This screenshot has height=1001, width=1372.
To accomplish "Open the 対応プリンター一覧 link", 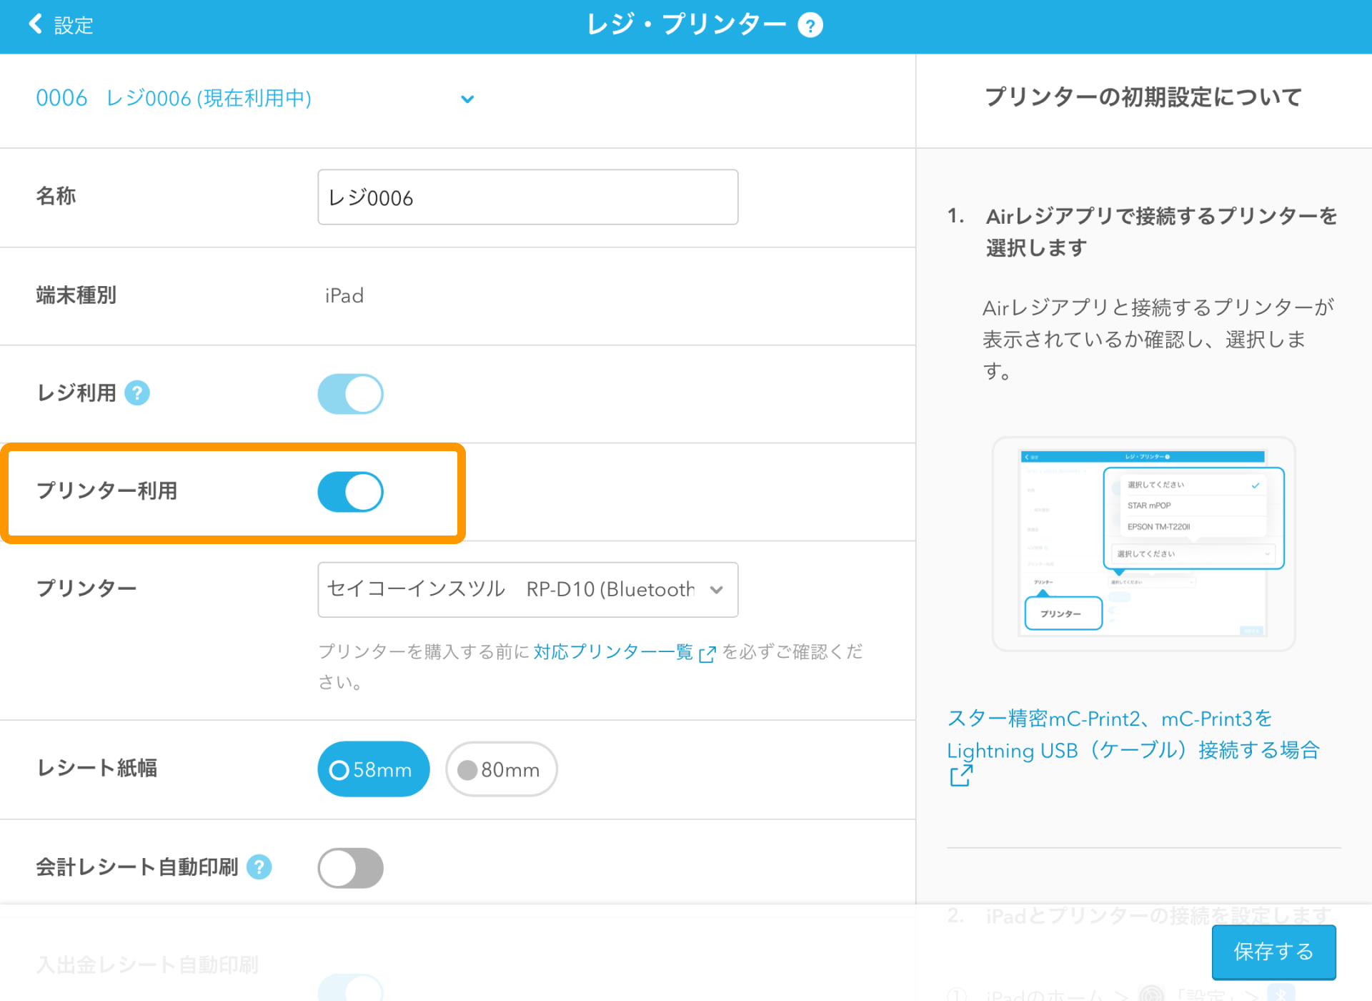I will pos(613,651).
